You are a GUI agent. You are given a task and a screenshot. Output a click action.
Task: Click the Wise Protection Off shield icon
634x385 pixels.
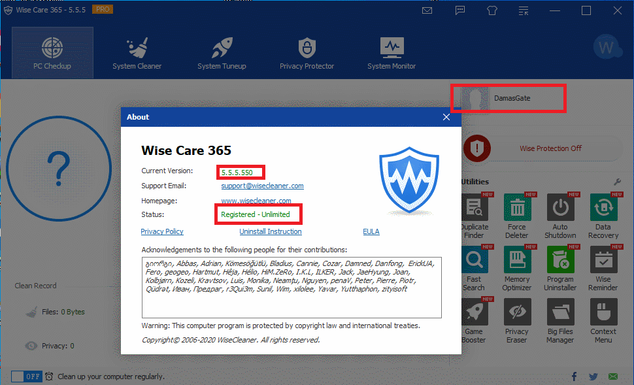point(477,148)
